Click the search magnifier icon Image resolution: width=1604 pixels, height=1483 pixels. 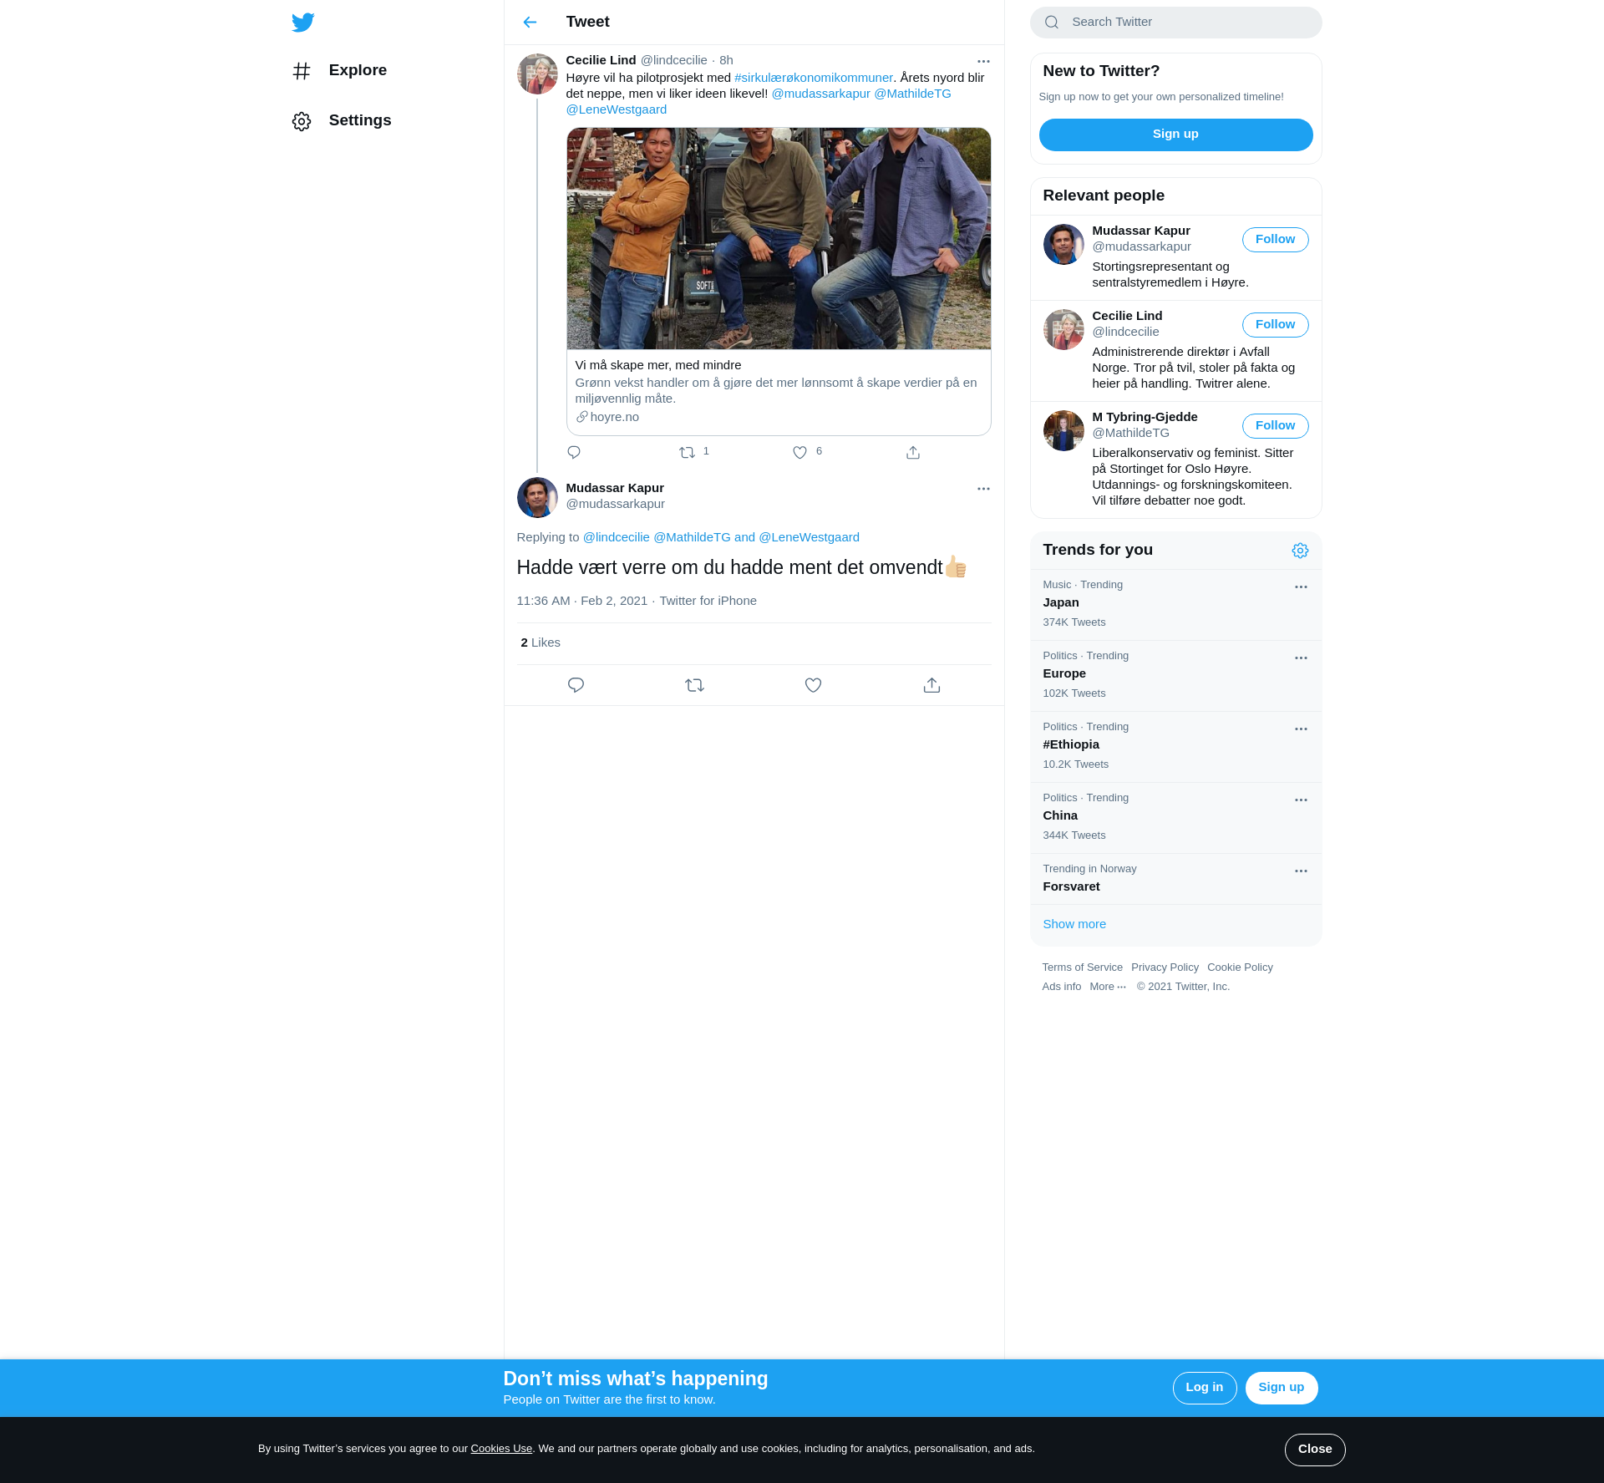(1052, 23)
